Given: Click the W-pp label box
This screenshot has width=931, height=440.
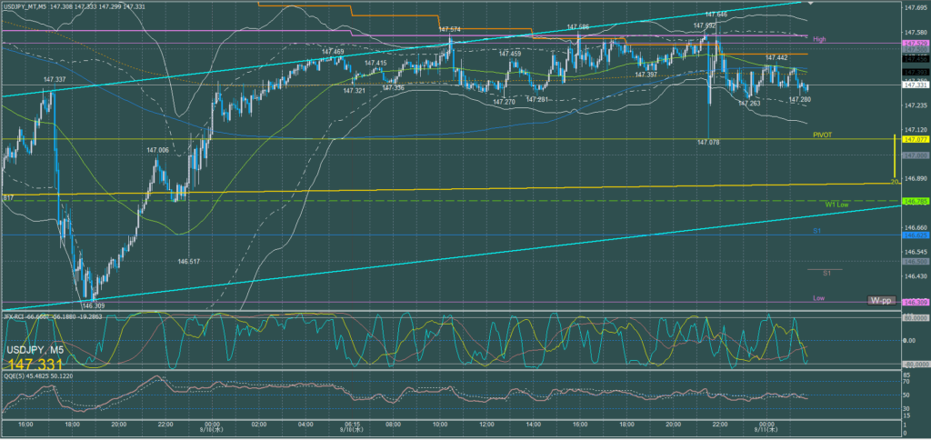Looking at the screenshot, I should pyautogui.click(x=880, y=300).
